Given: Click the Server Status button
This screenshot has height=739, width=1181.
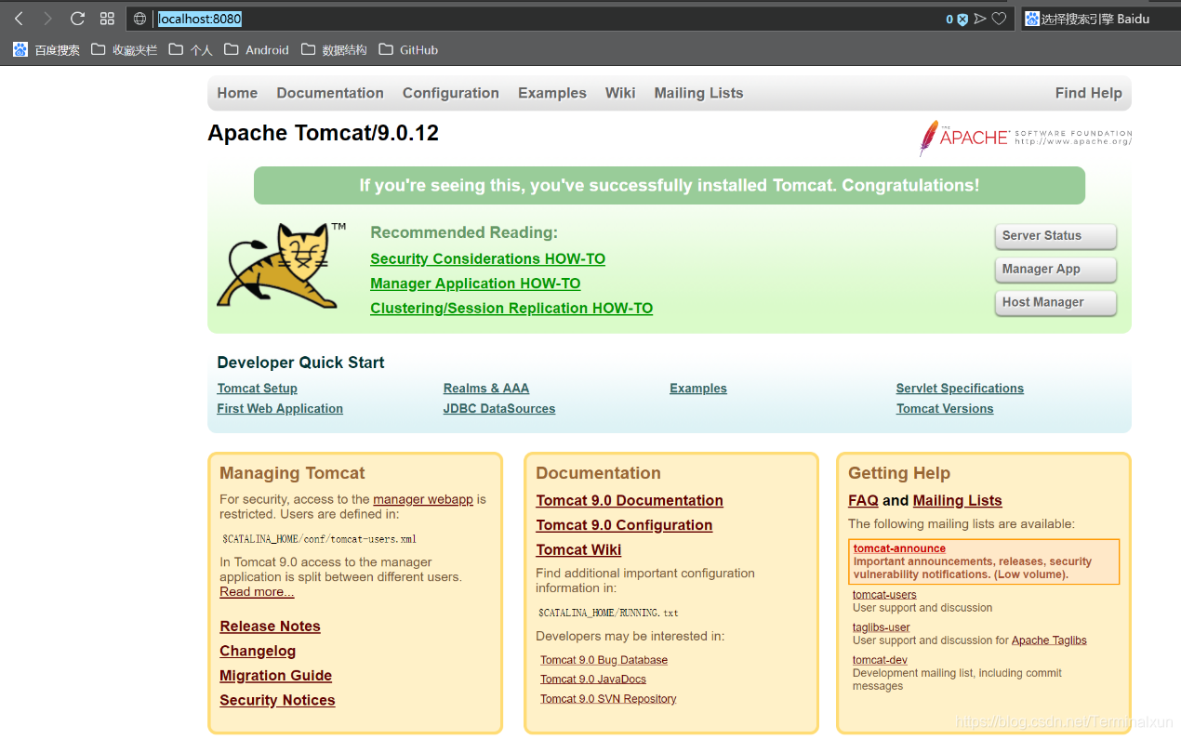Looking at the screenshot, I should 1055,236.
